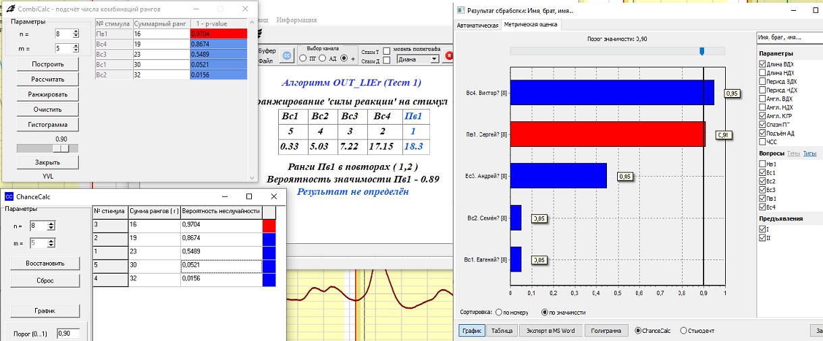Click the result window title icon
Image resolution: width=823 pixels, height=341 pixels.
coord(460,11)
